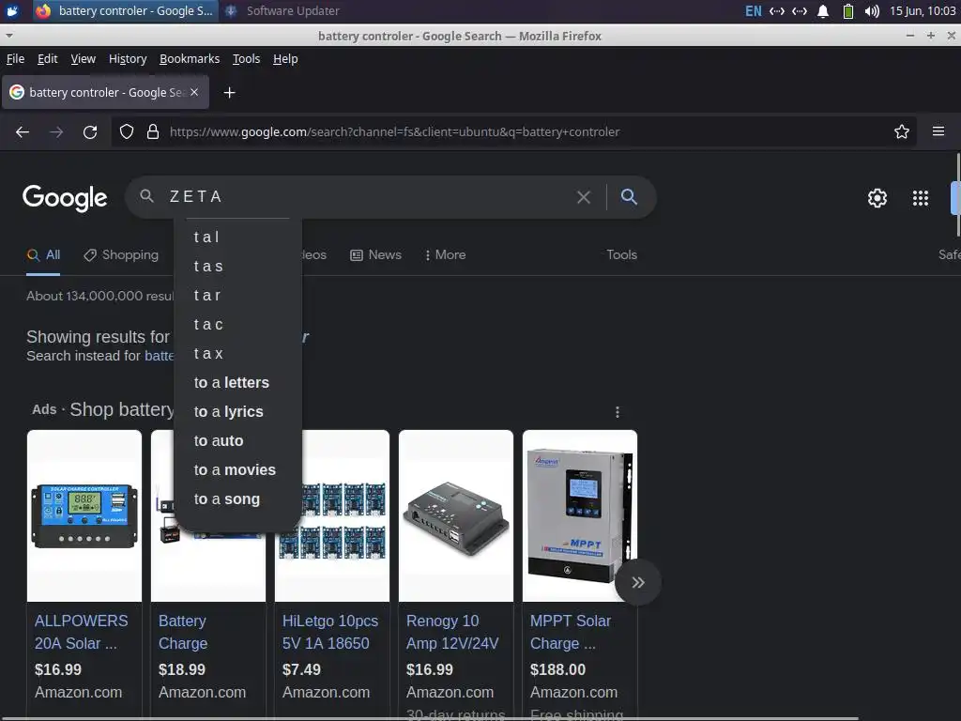Screen dimensions: 961x721
Task: Open the Bookmarks menu
Action: pos(190,59)
